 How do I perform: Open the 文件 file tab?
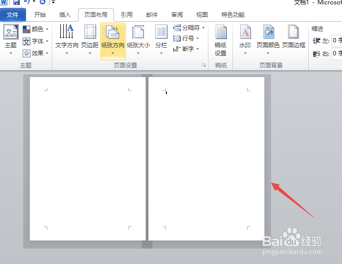point(13,15)
